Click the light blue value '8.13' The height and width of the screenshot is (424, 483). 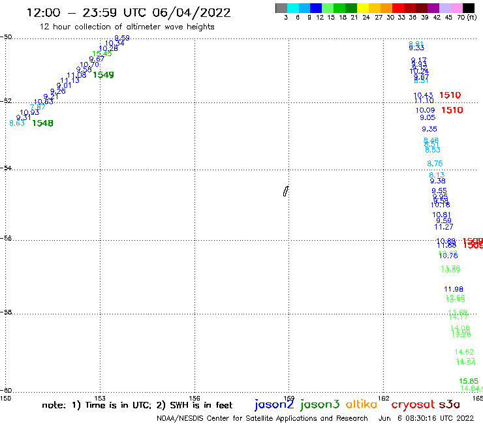437,175
